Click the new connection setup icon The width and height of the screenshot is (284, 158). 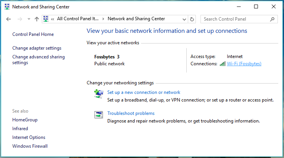(x=98, y=94)
